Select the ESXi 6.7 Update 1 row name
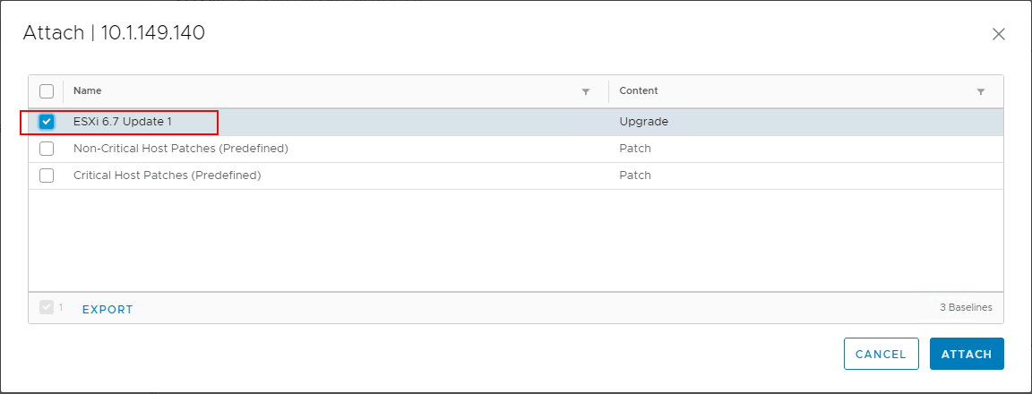Viewport: 1032px width, 394px height. point(123,122)
